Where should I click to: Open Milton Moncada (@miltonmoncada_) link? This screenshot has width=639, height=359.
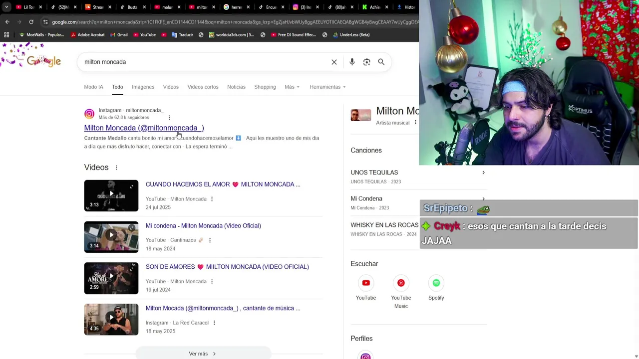pos(144,128)
